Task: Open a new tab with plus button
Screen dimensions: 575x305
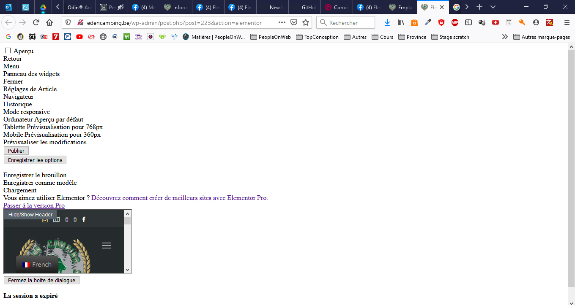Action: pyautogui.click(x=479, y=7)
